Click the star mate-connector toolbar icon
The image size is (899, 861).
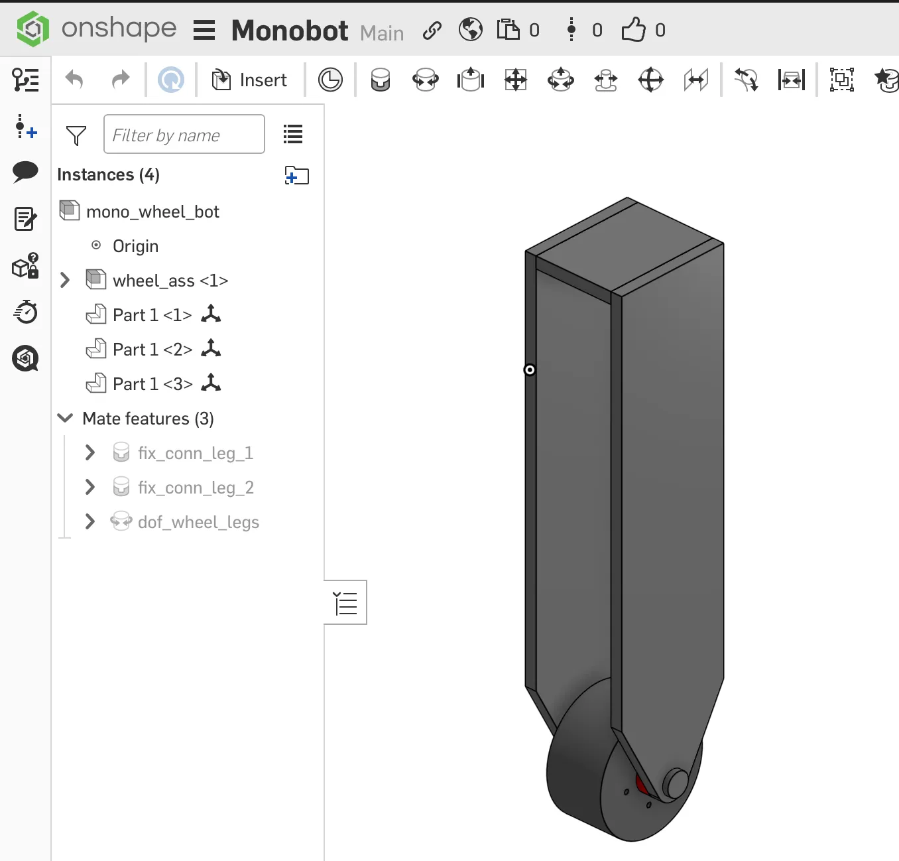click(886, 80)
